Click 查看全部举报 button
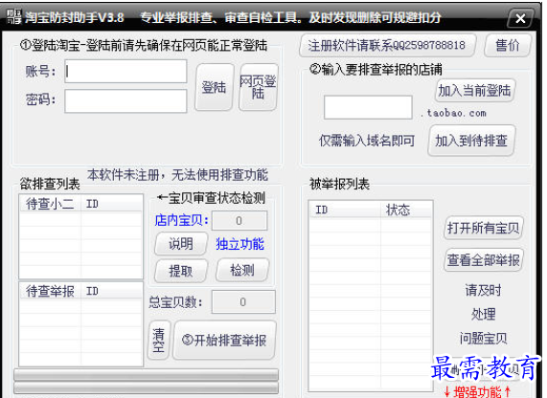This screenshot has height=398, width=547. point(484,260)
